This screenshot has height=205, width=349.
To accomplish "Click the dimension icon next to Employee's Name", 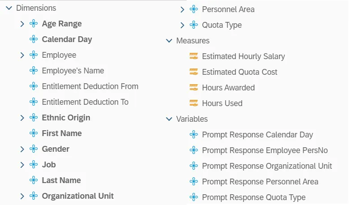I will point(34,71).
